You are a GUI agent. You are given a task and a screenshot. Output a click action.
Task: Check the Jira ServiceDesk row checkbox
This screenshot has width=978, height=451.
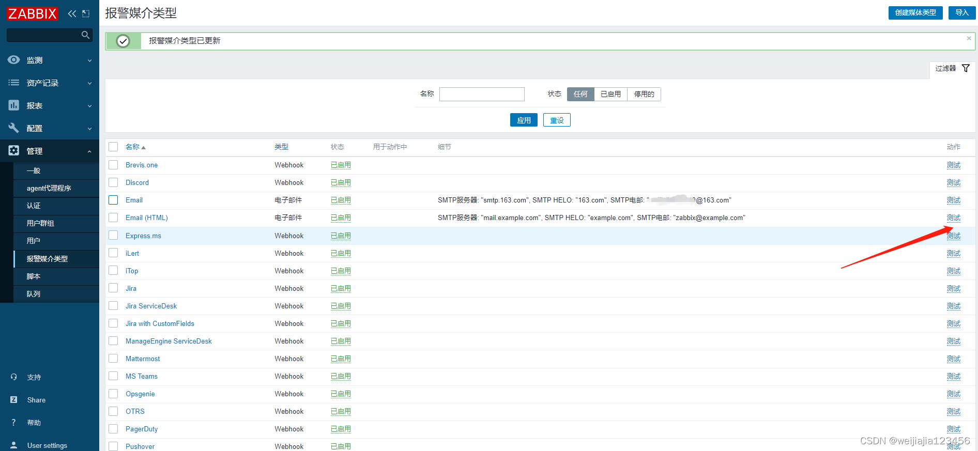point(113,306)
